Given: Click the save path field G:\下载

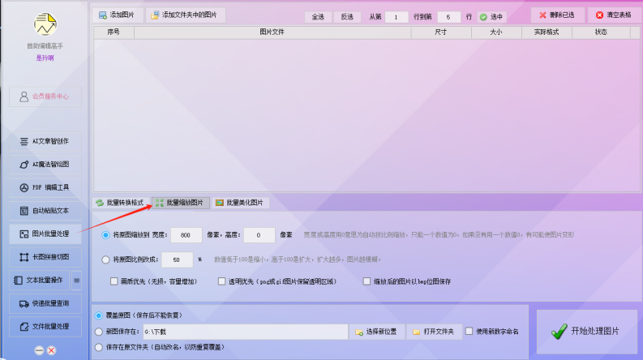Looking at the screenshot, I should [x=245, y=332].
